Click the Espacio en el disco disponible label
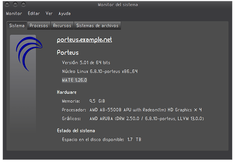 [x=93, y=139]
